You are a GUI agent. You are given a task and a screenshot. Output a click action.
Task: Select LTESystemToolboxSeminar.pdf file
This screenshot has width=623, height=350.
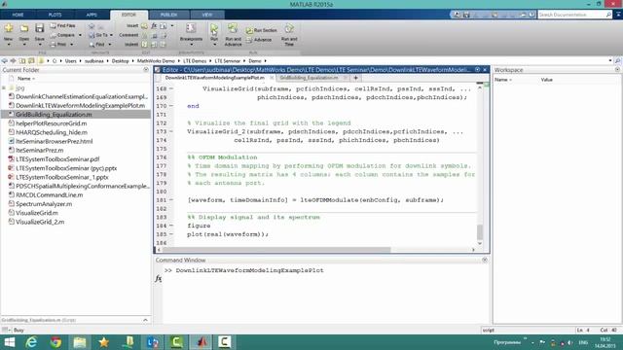click(x=57, y=159)
